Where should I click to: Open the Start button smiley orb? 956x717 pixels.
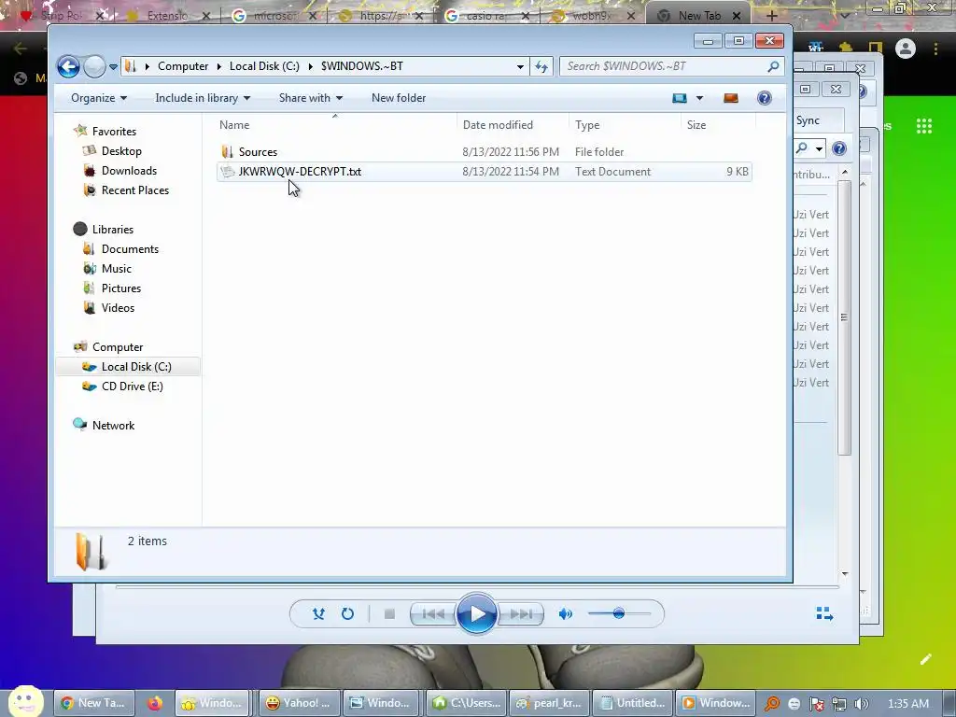tap(26, 700)
